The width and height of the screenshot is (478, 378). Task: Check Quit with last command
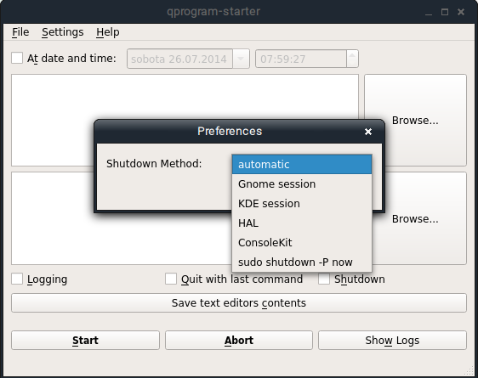click(171, 279)
